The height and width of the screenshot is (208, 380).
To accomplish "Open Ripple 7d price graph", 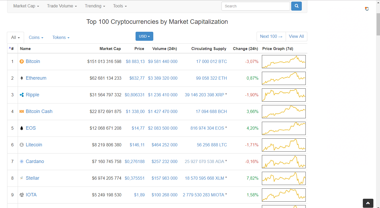I will point(284,95).
